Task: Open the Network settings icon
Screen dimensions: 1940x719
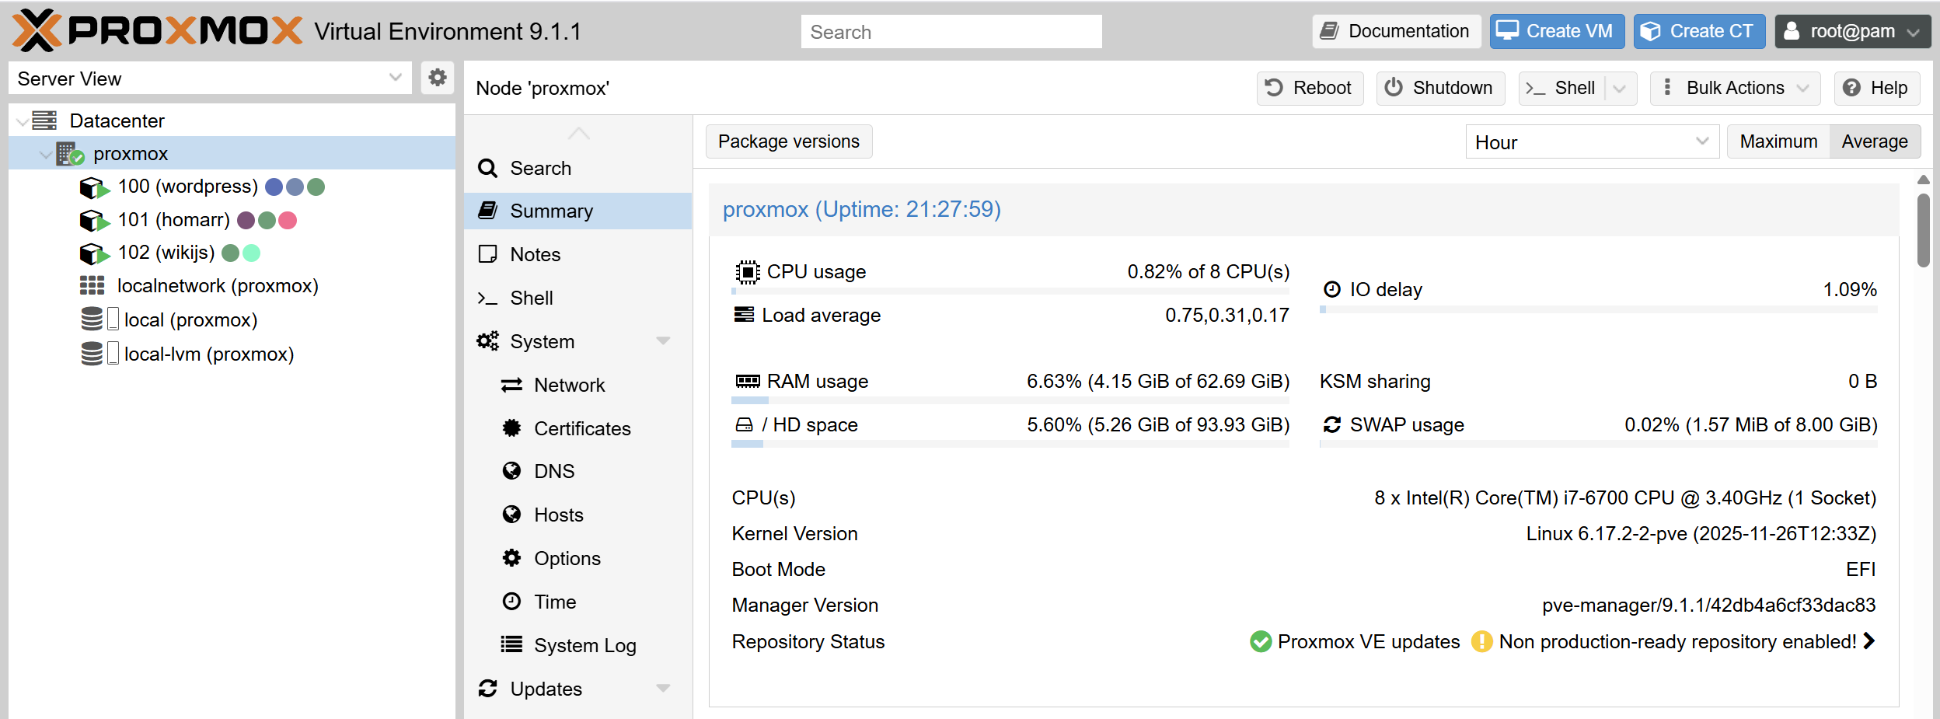Action: 511,384
